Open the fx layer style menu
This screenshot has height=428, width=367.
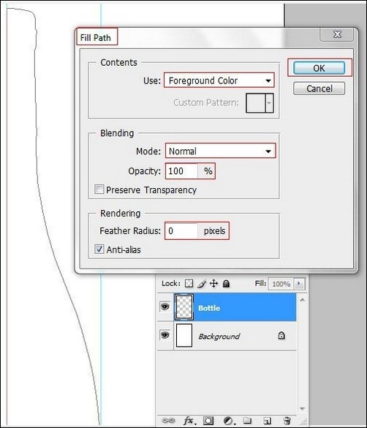pyautogui.click(x=189, y=421)
